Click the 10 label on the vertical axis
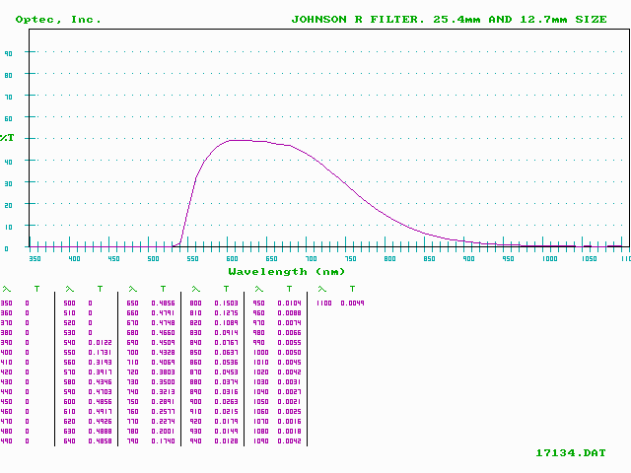 [8, 226]
